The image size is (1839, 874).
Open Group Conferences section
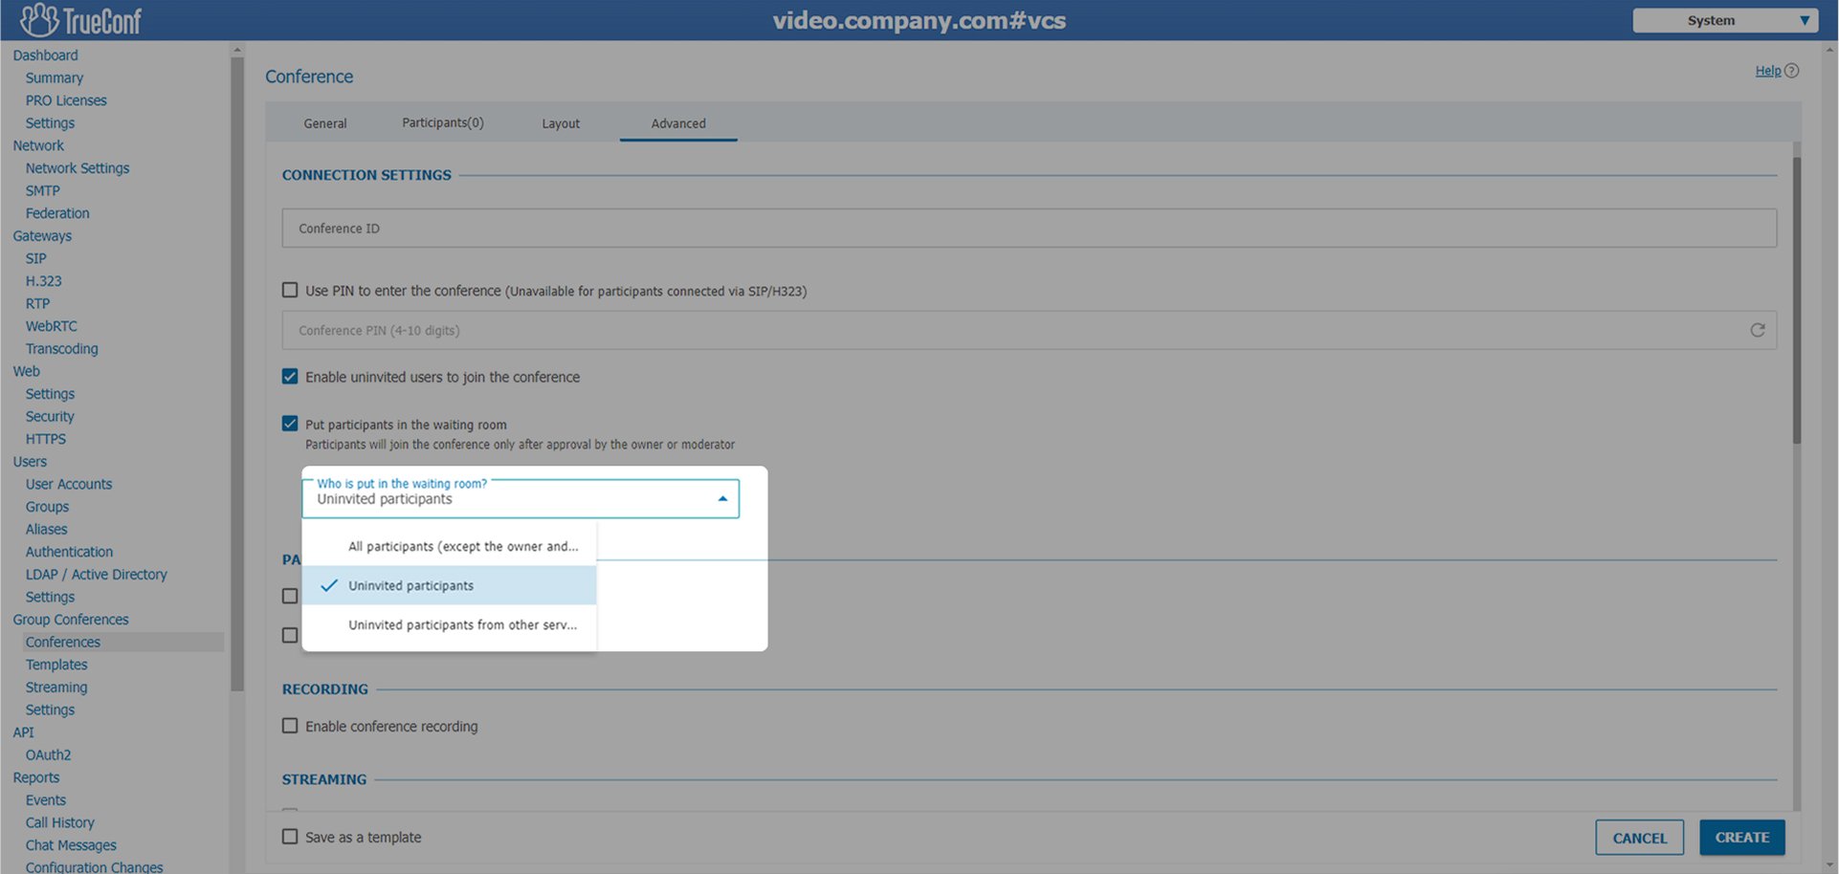tap(71, 620)
